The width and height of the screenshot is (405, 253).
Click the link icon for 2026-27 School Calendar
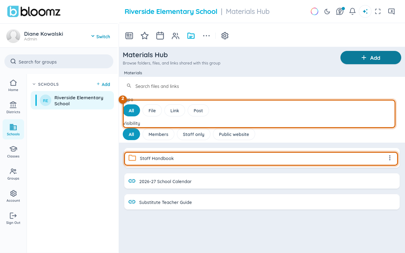tap(132, 181)
